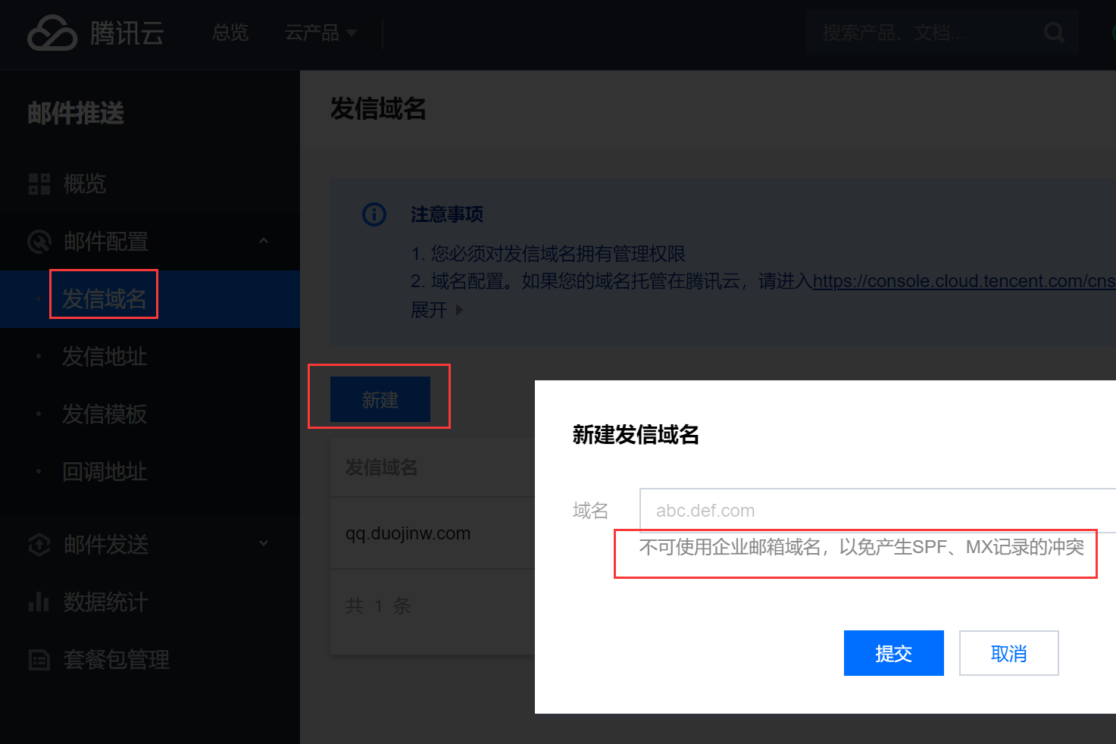Open 回调地址 in the sidebar
The height and width of the screenshot is (744, 1116).
point(105,472)
